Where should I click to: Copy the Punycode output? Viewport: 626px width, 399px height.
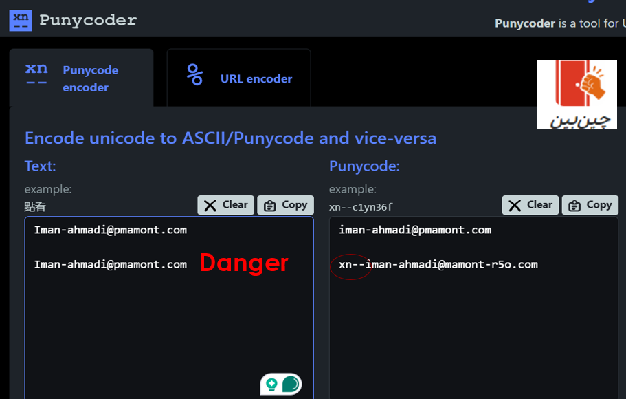point(590,205)
